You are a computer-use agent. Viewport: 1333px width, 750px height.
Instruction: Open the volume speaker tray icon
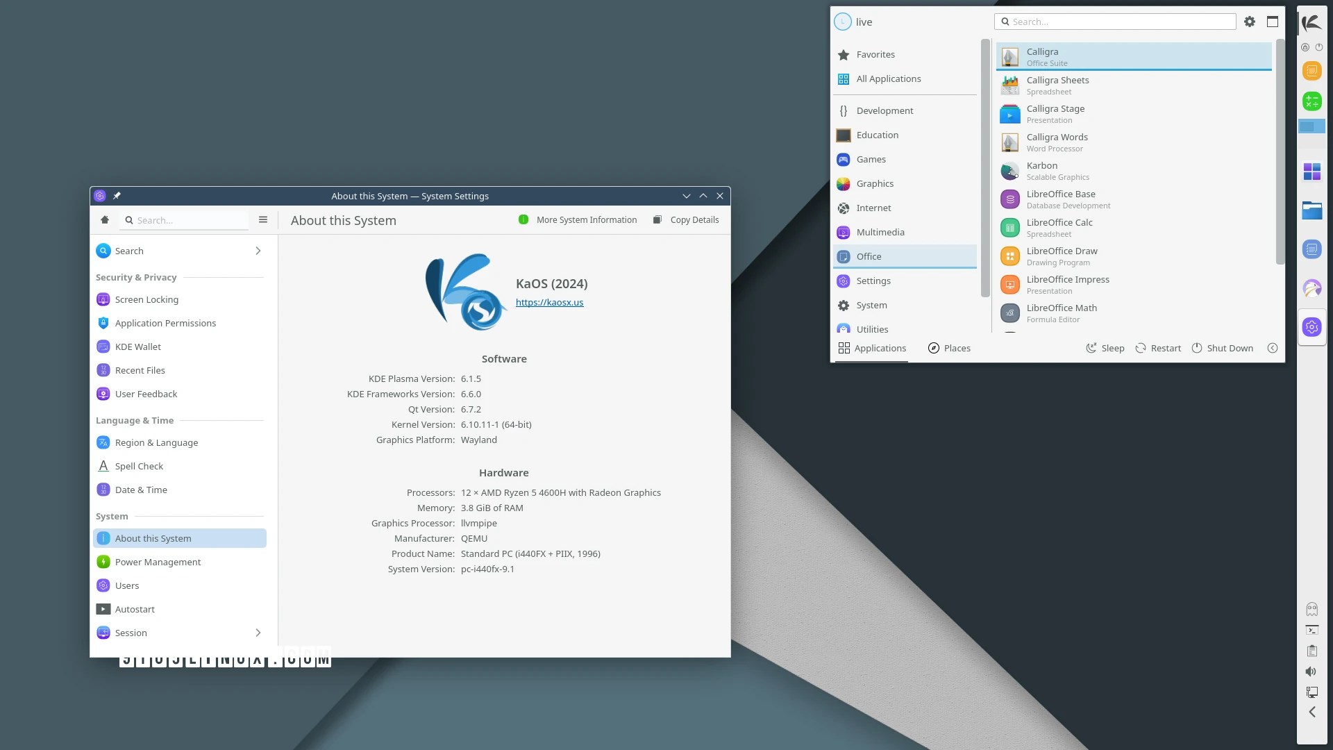point(1311,672)
